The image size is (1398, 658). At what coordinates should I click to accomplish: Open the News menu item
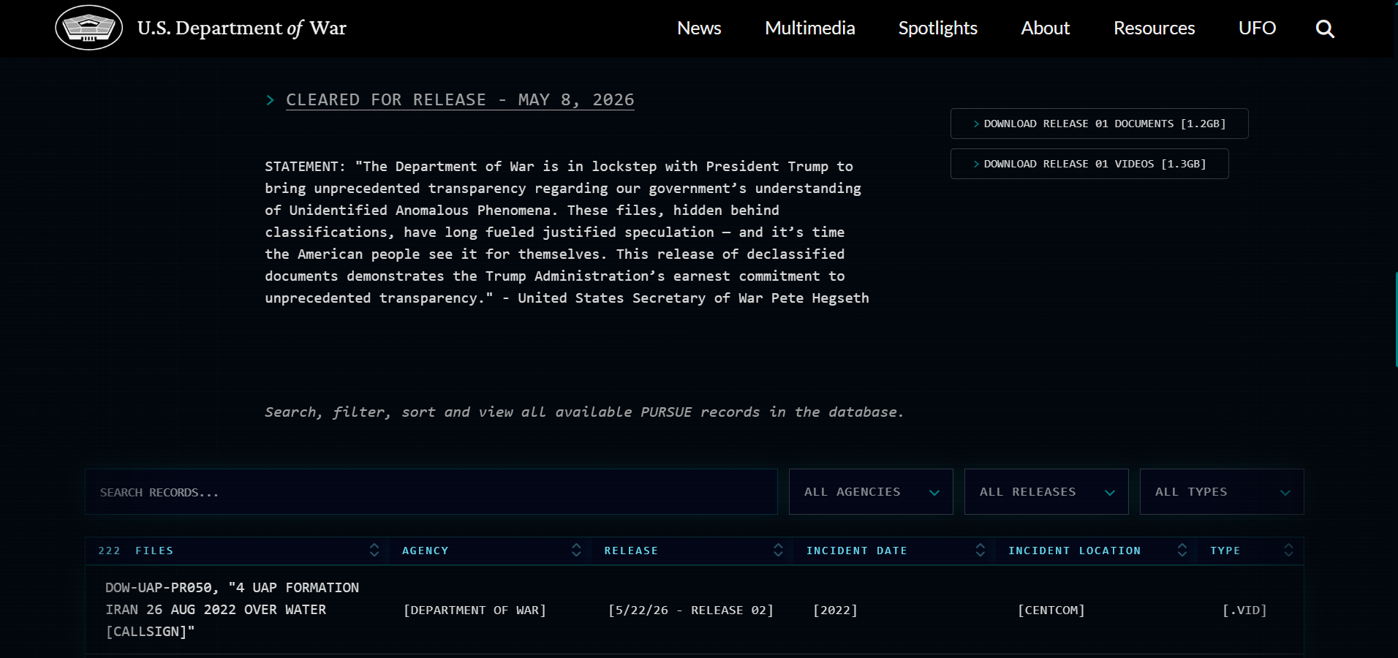(699, 29)
